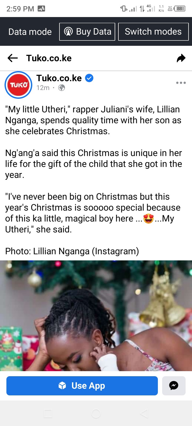Open the Christmas photo of Lillian Nganga
192x426 pixels.
point(96,316)
